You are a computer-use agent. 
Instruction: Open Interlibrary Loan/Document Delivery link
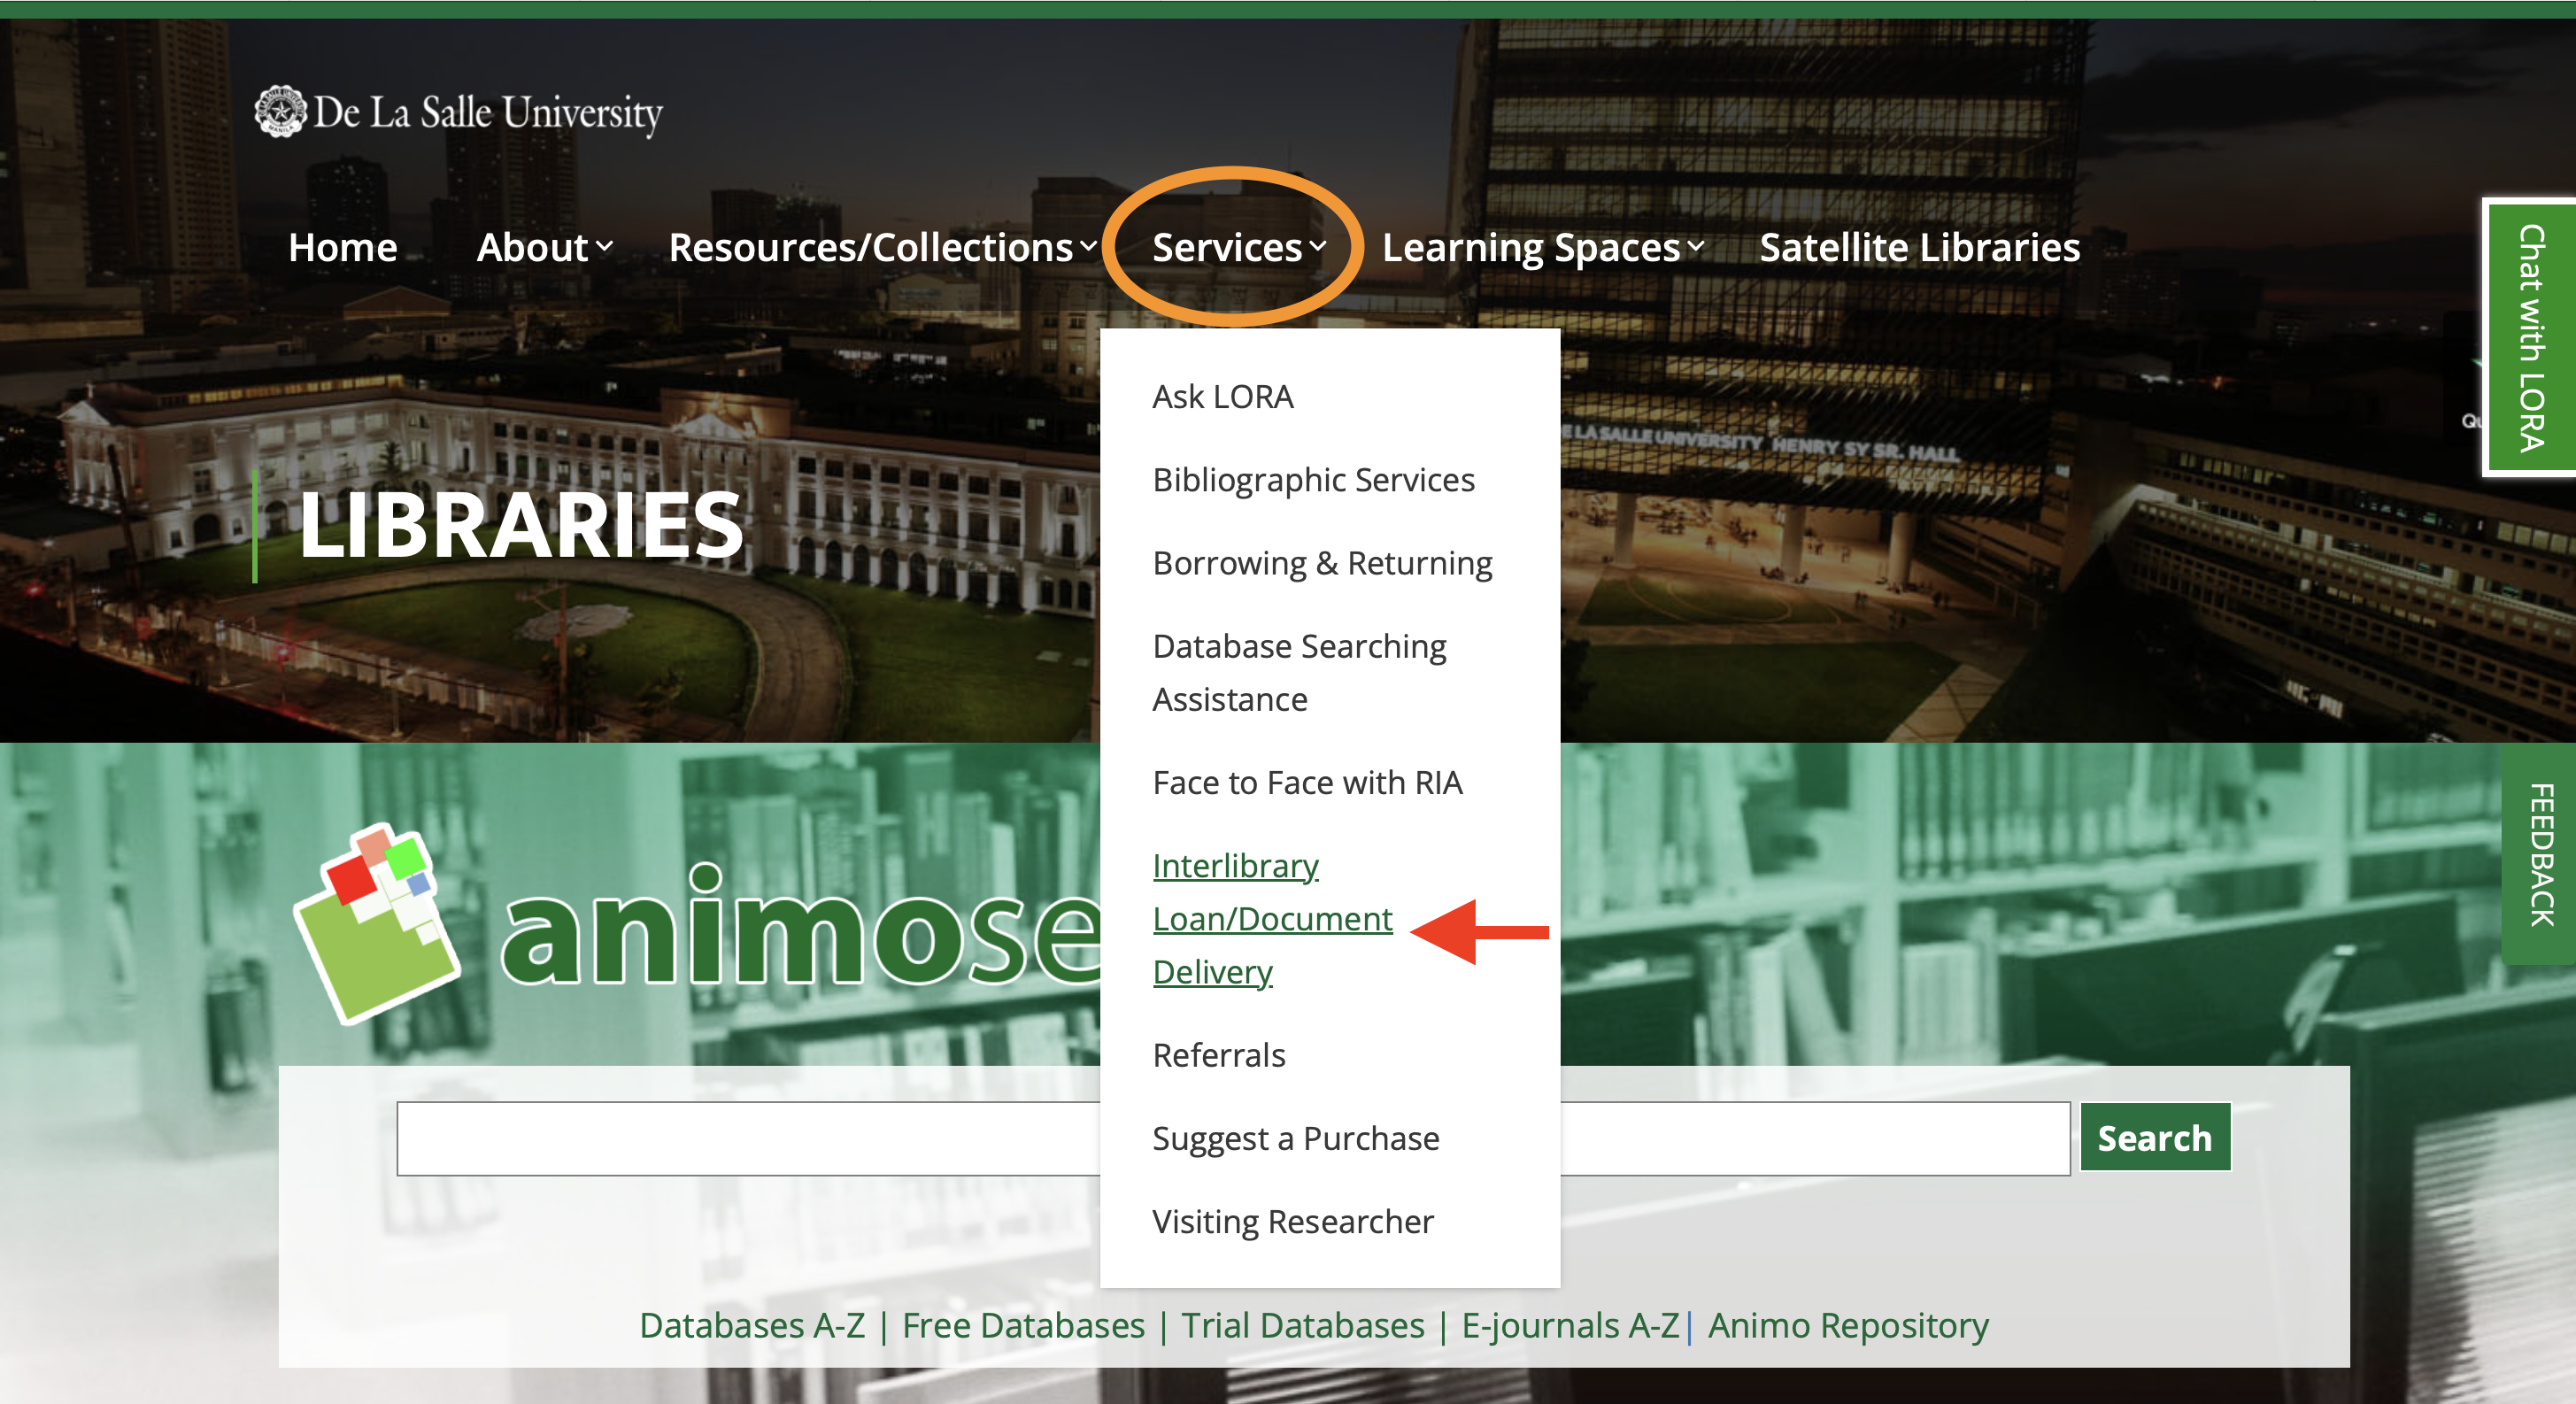coord(1272,918)
